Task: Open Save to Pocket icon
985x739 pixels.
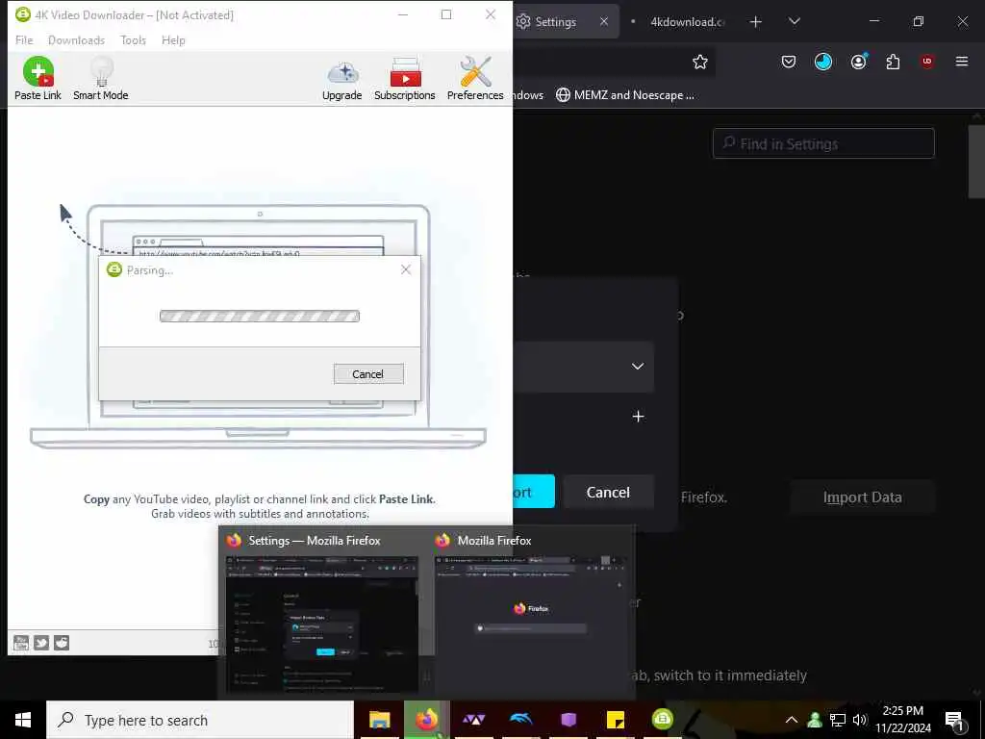Action: pyautogui.click(x=789, y=62)
